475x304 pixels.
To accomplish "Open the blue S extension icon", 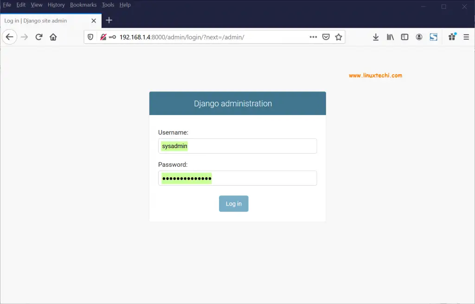I will 434,37.
